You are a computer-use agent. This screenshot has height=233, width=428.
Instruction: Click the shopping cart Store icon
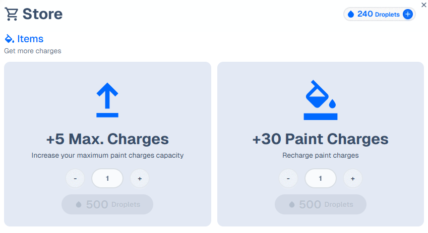coord(12,14)
